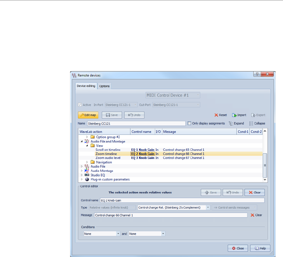Click the Cond-1 column header

pyautogui.click(x=243, y=132)
